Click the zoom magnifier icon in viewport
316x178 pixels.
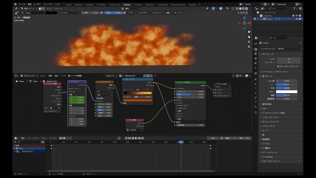tap(249, 32)
